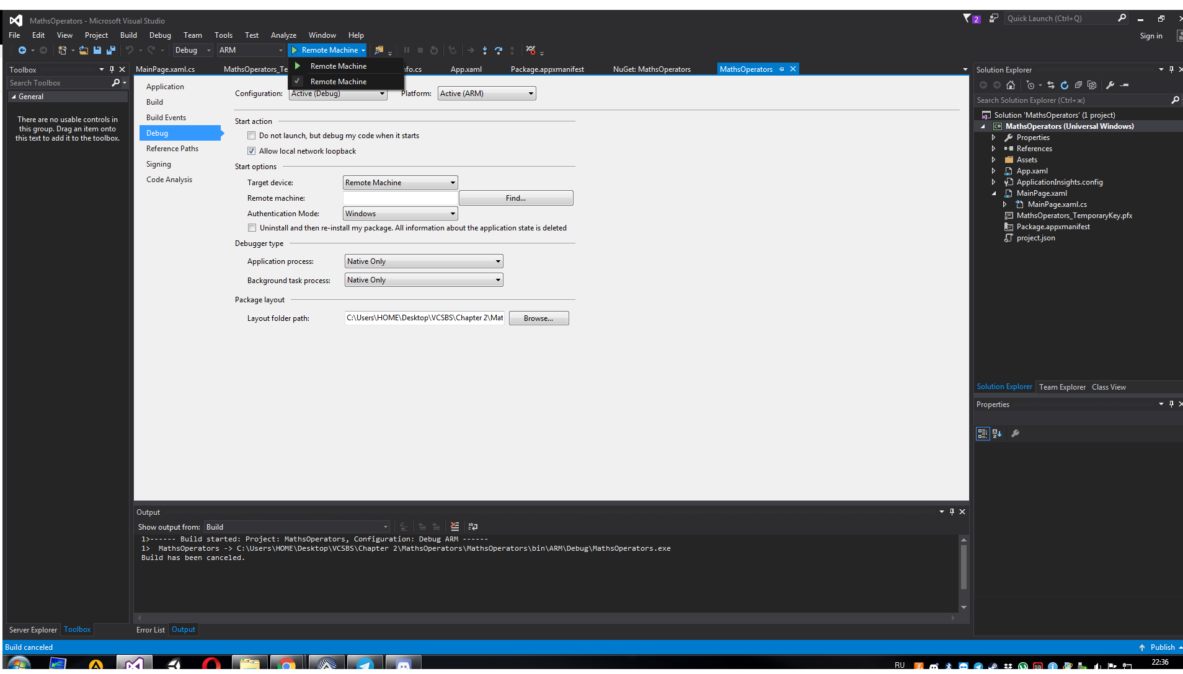Switch to the Package.appxmanifest tab

tap(547, 69)
